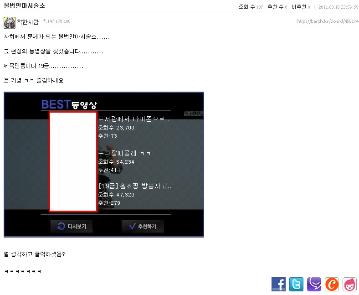Click the 조회 수 view count
Screen dimensions: 359x295
tap(251, 7)
